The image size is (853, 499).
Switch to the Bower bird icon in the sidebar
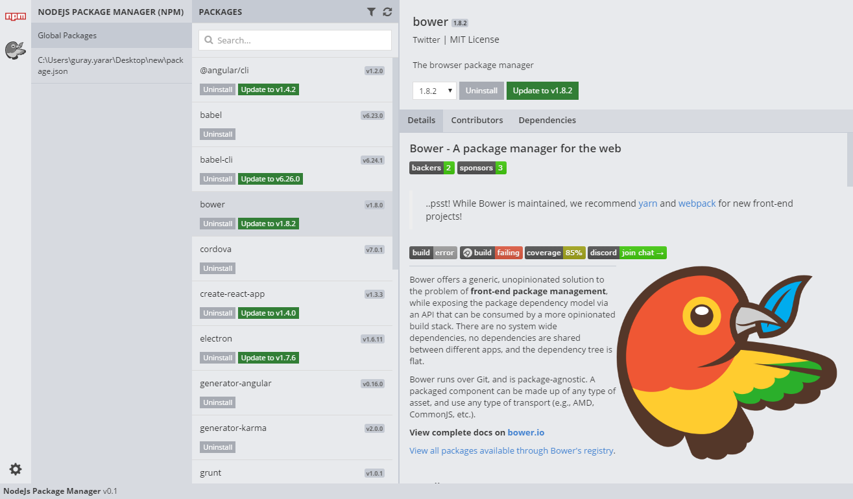(14, 50)
